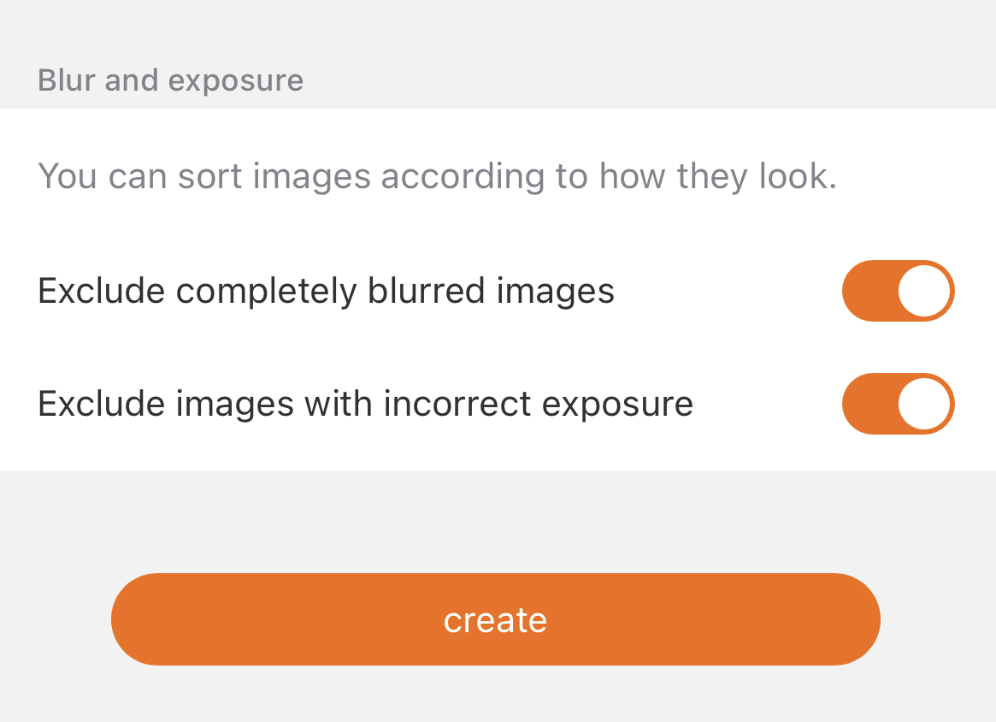Click the words "how they look" in the description
The width and height of the screenshot is (996, 722).
(716, 176)
